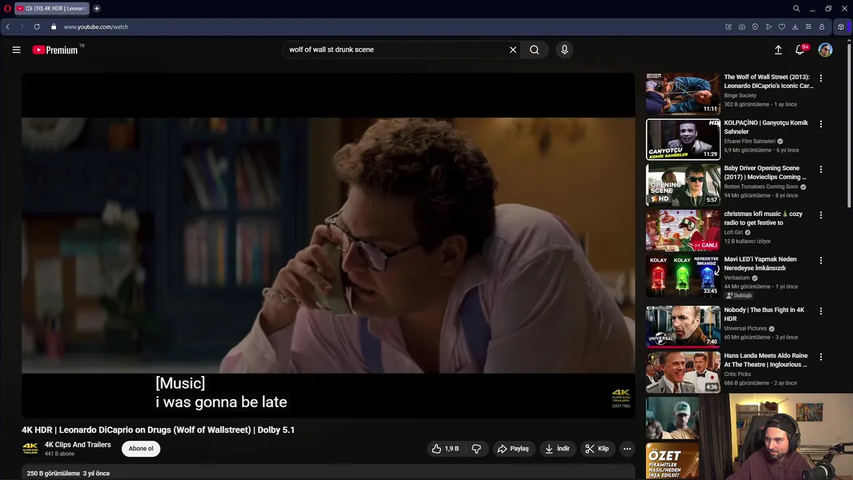Open the Opera flow send icon
The image size is (853, 480).
point(768,27)
